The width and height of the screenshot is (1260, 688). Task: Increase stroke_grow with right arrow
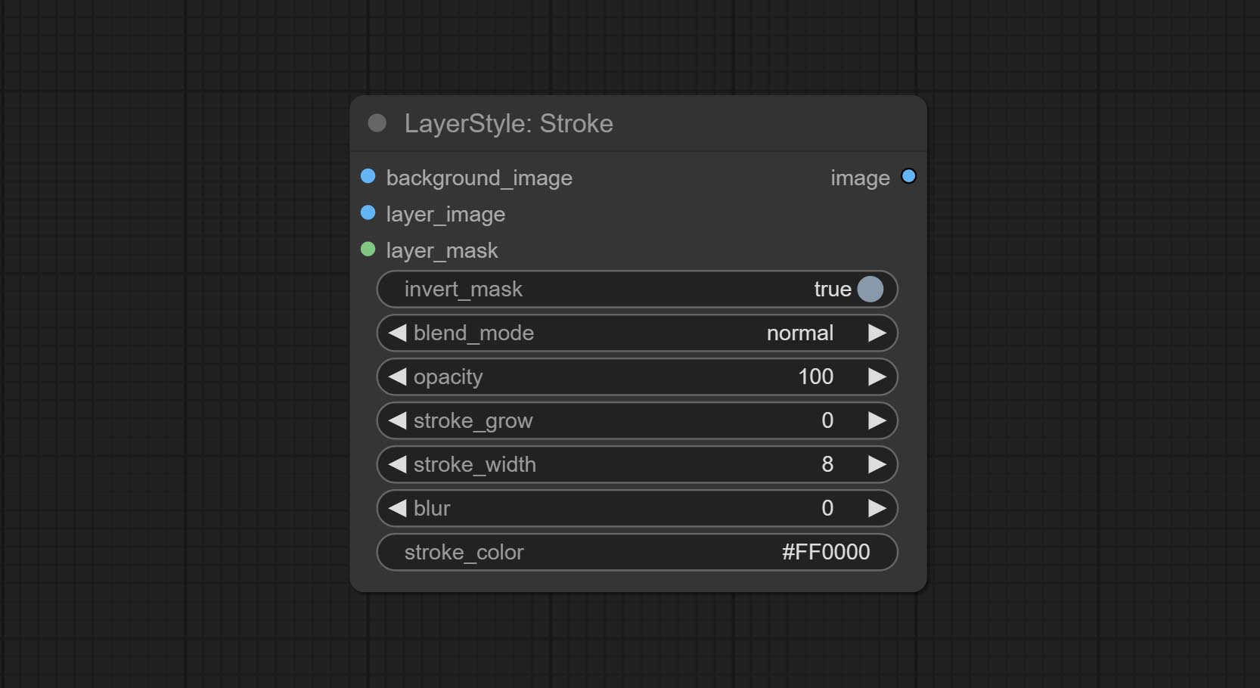coord(877,420)
